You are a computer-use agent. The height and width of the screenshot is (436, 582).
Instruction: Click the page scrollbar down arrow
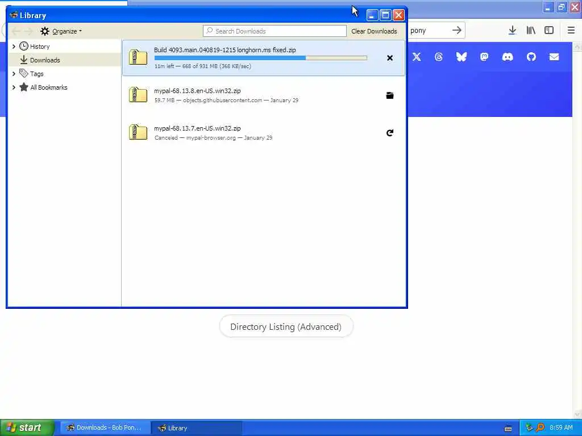577,414
